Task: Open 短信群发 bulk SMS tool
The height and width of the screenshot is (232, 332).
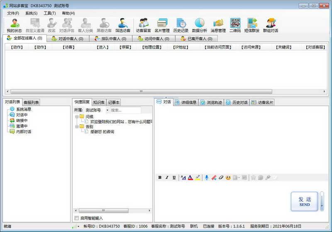Action: 252,25
